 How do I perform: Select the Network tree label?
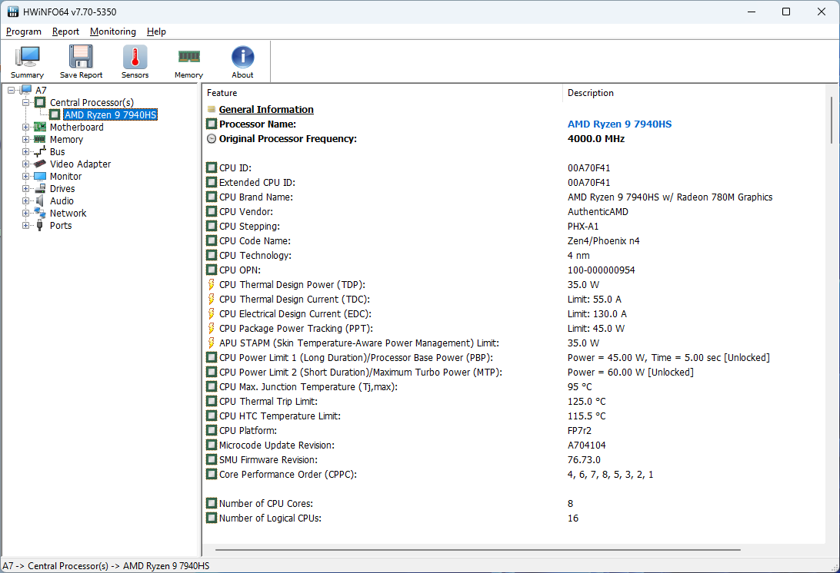[x=68, y=213]
